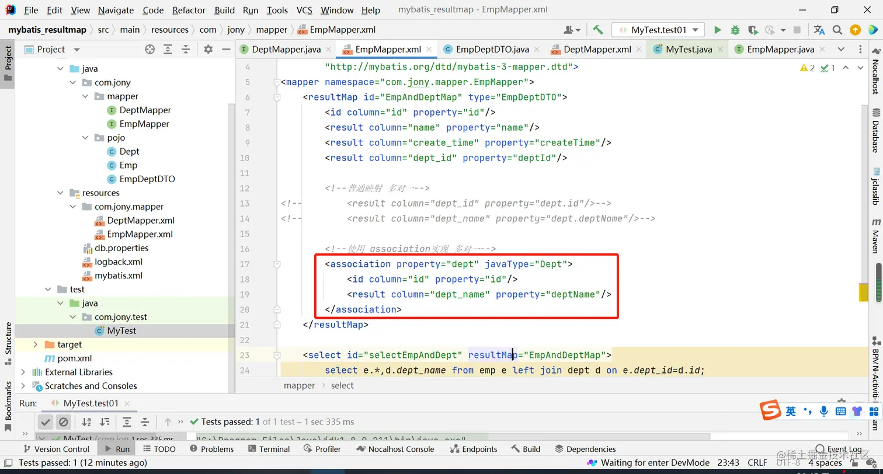Screen dimensions: 883x474
Task: Collapse all test results in Run panel
Action: pyautogui.click(x=145, y=421)
